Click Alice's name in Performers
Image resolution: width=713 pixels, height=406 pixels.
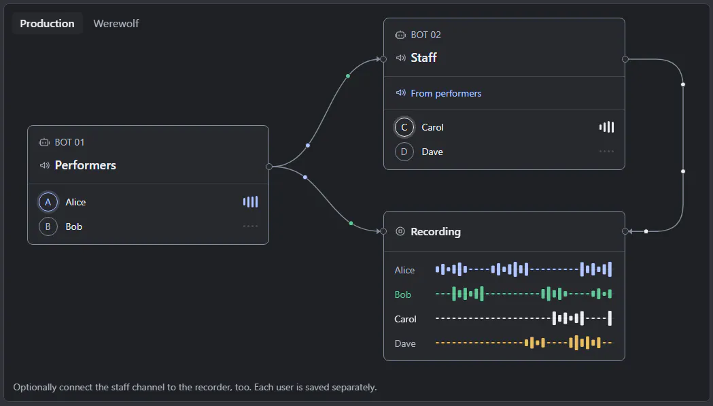75,202
